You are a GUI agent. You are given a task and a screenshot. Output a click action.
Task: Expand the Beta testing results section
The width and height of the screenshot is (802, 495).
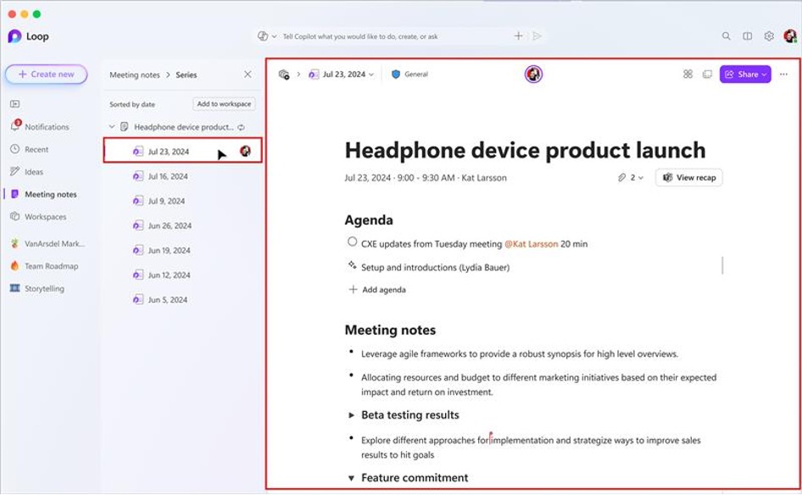point(351,415)
